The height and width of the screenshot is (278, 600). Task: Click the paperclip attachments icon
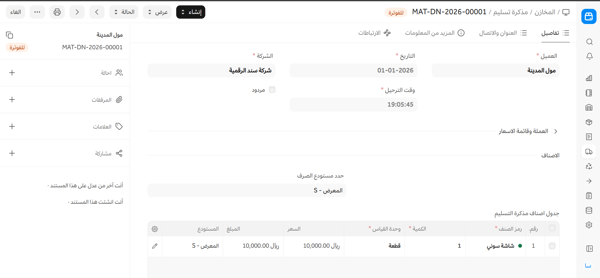pos(119,100)
